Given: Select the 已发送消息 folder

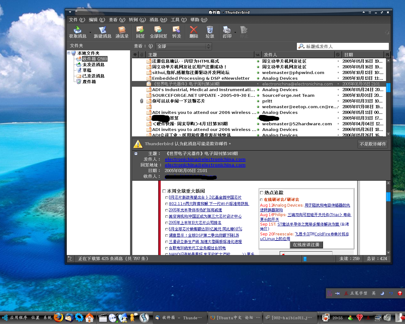Looking at the screenshot, I should 93,76.
